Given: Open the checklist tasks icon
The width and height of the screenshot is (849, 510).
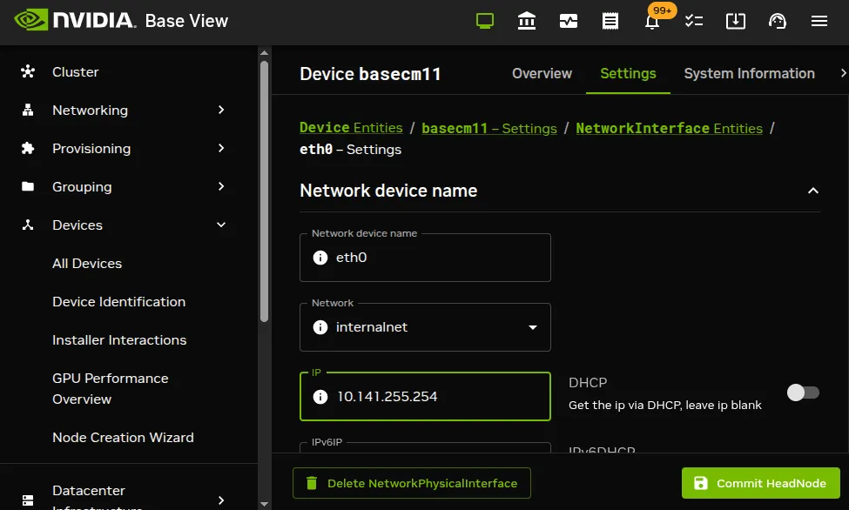Looking at the screenshot, I should pyautogui.click(x=694, y=21).
